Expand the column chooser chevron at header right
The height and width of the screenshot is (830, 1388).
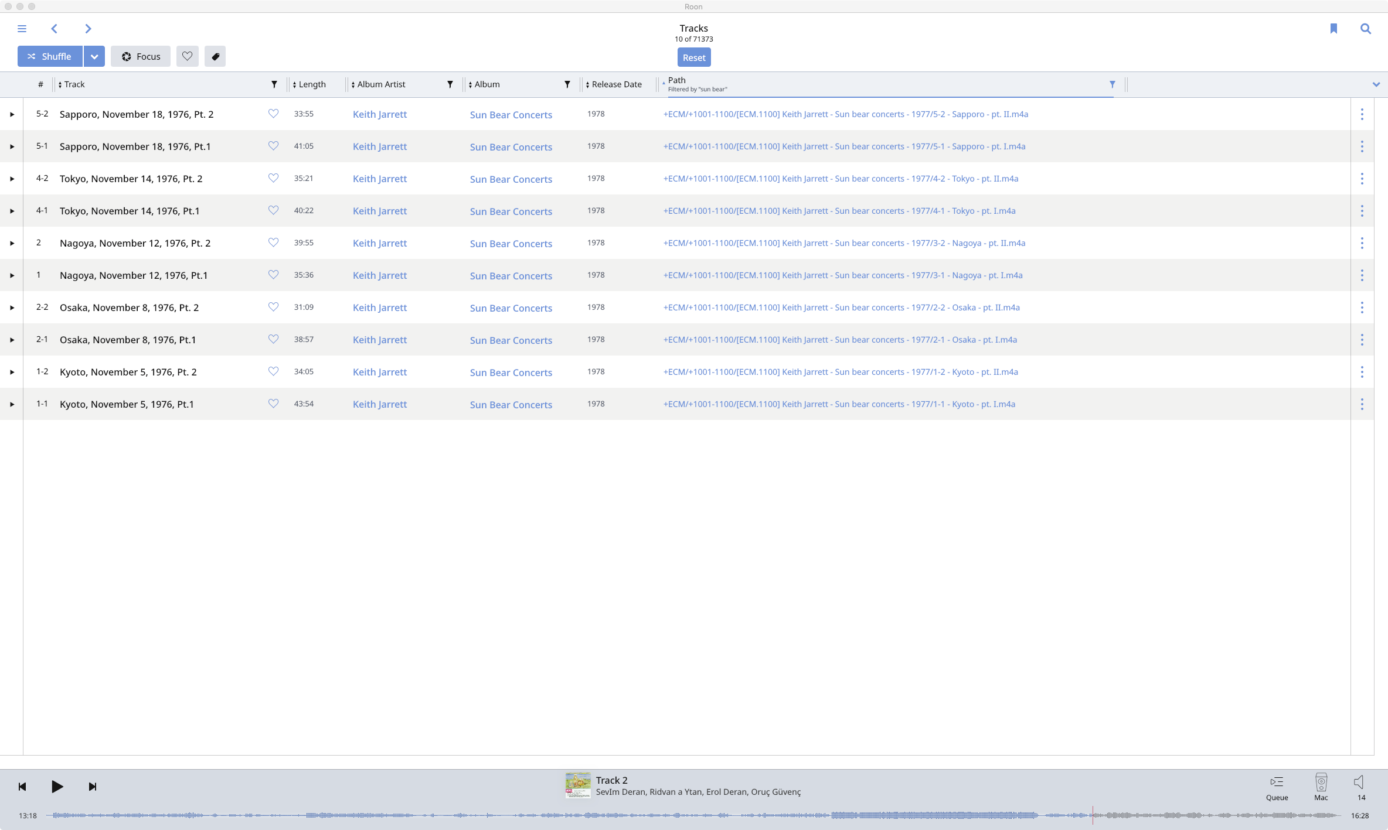point(1376,84)
